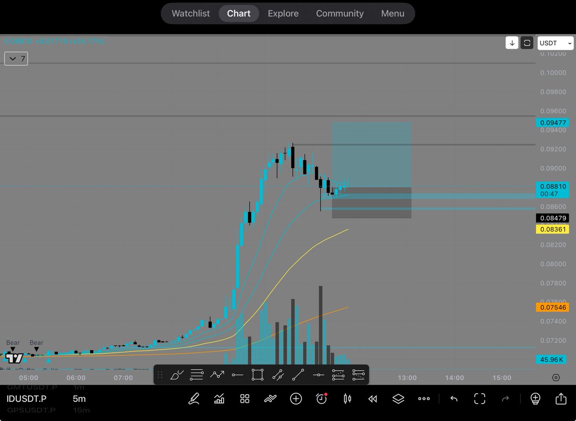Click the price change text +24.17%
The width and height of the screenshot is (576, 421).
[x=87, y=42]
